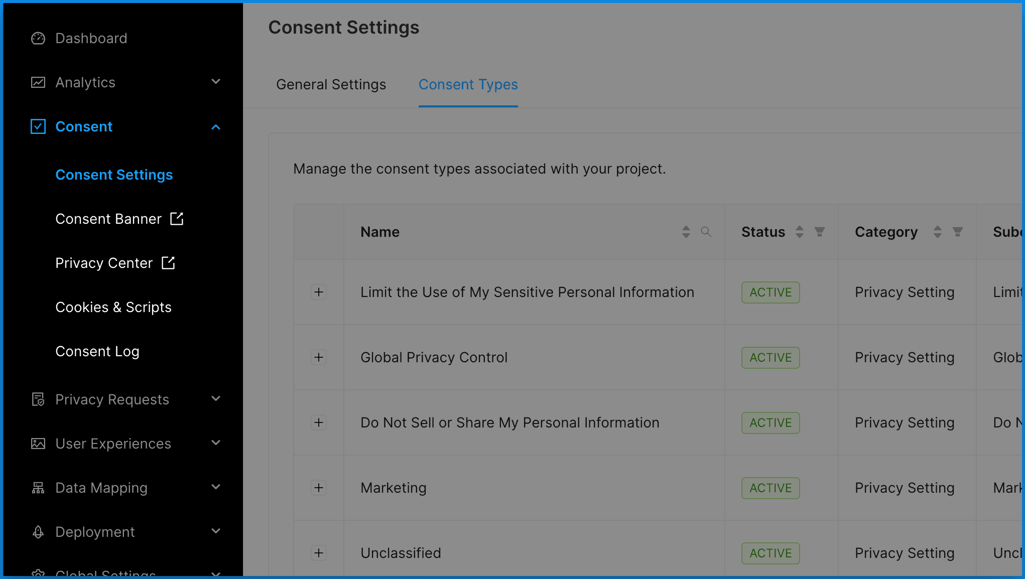Open Cookies & Scripts in sidebar

click(113, 307)
